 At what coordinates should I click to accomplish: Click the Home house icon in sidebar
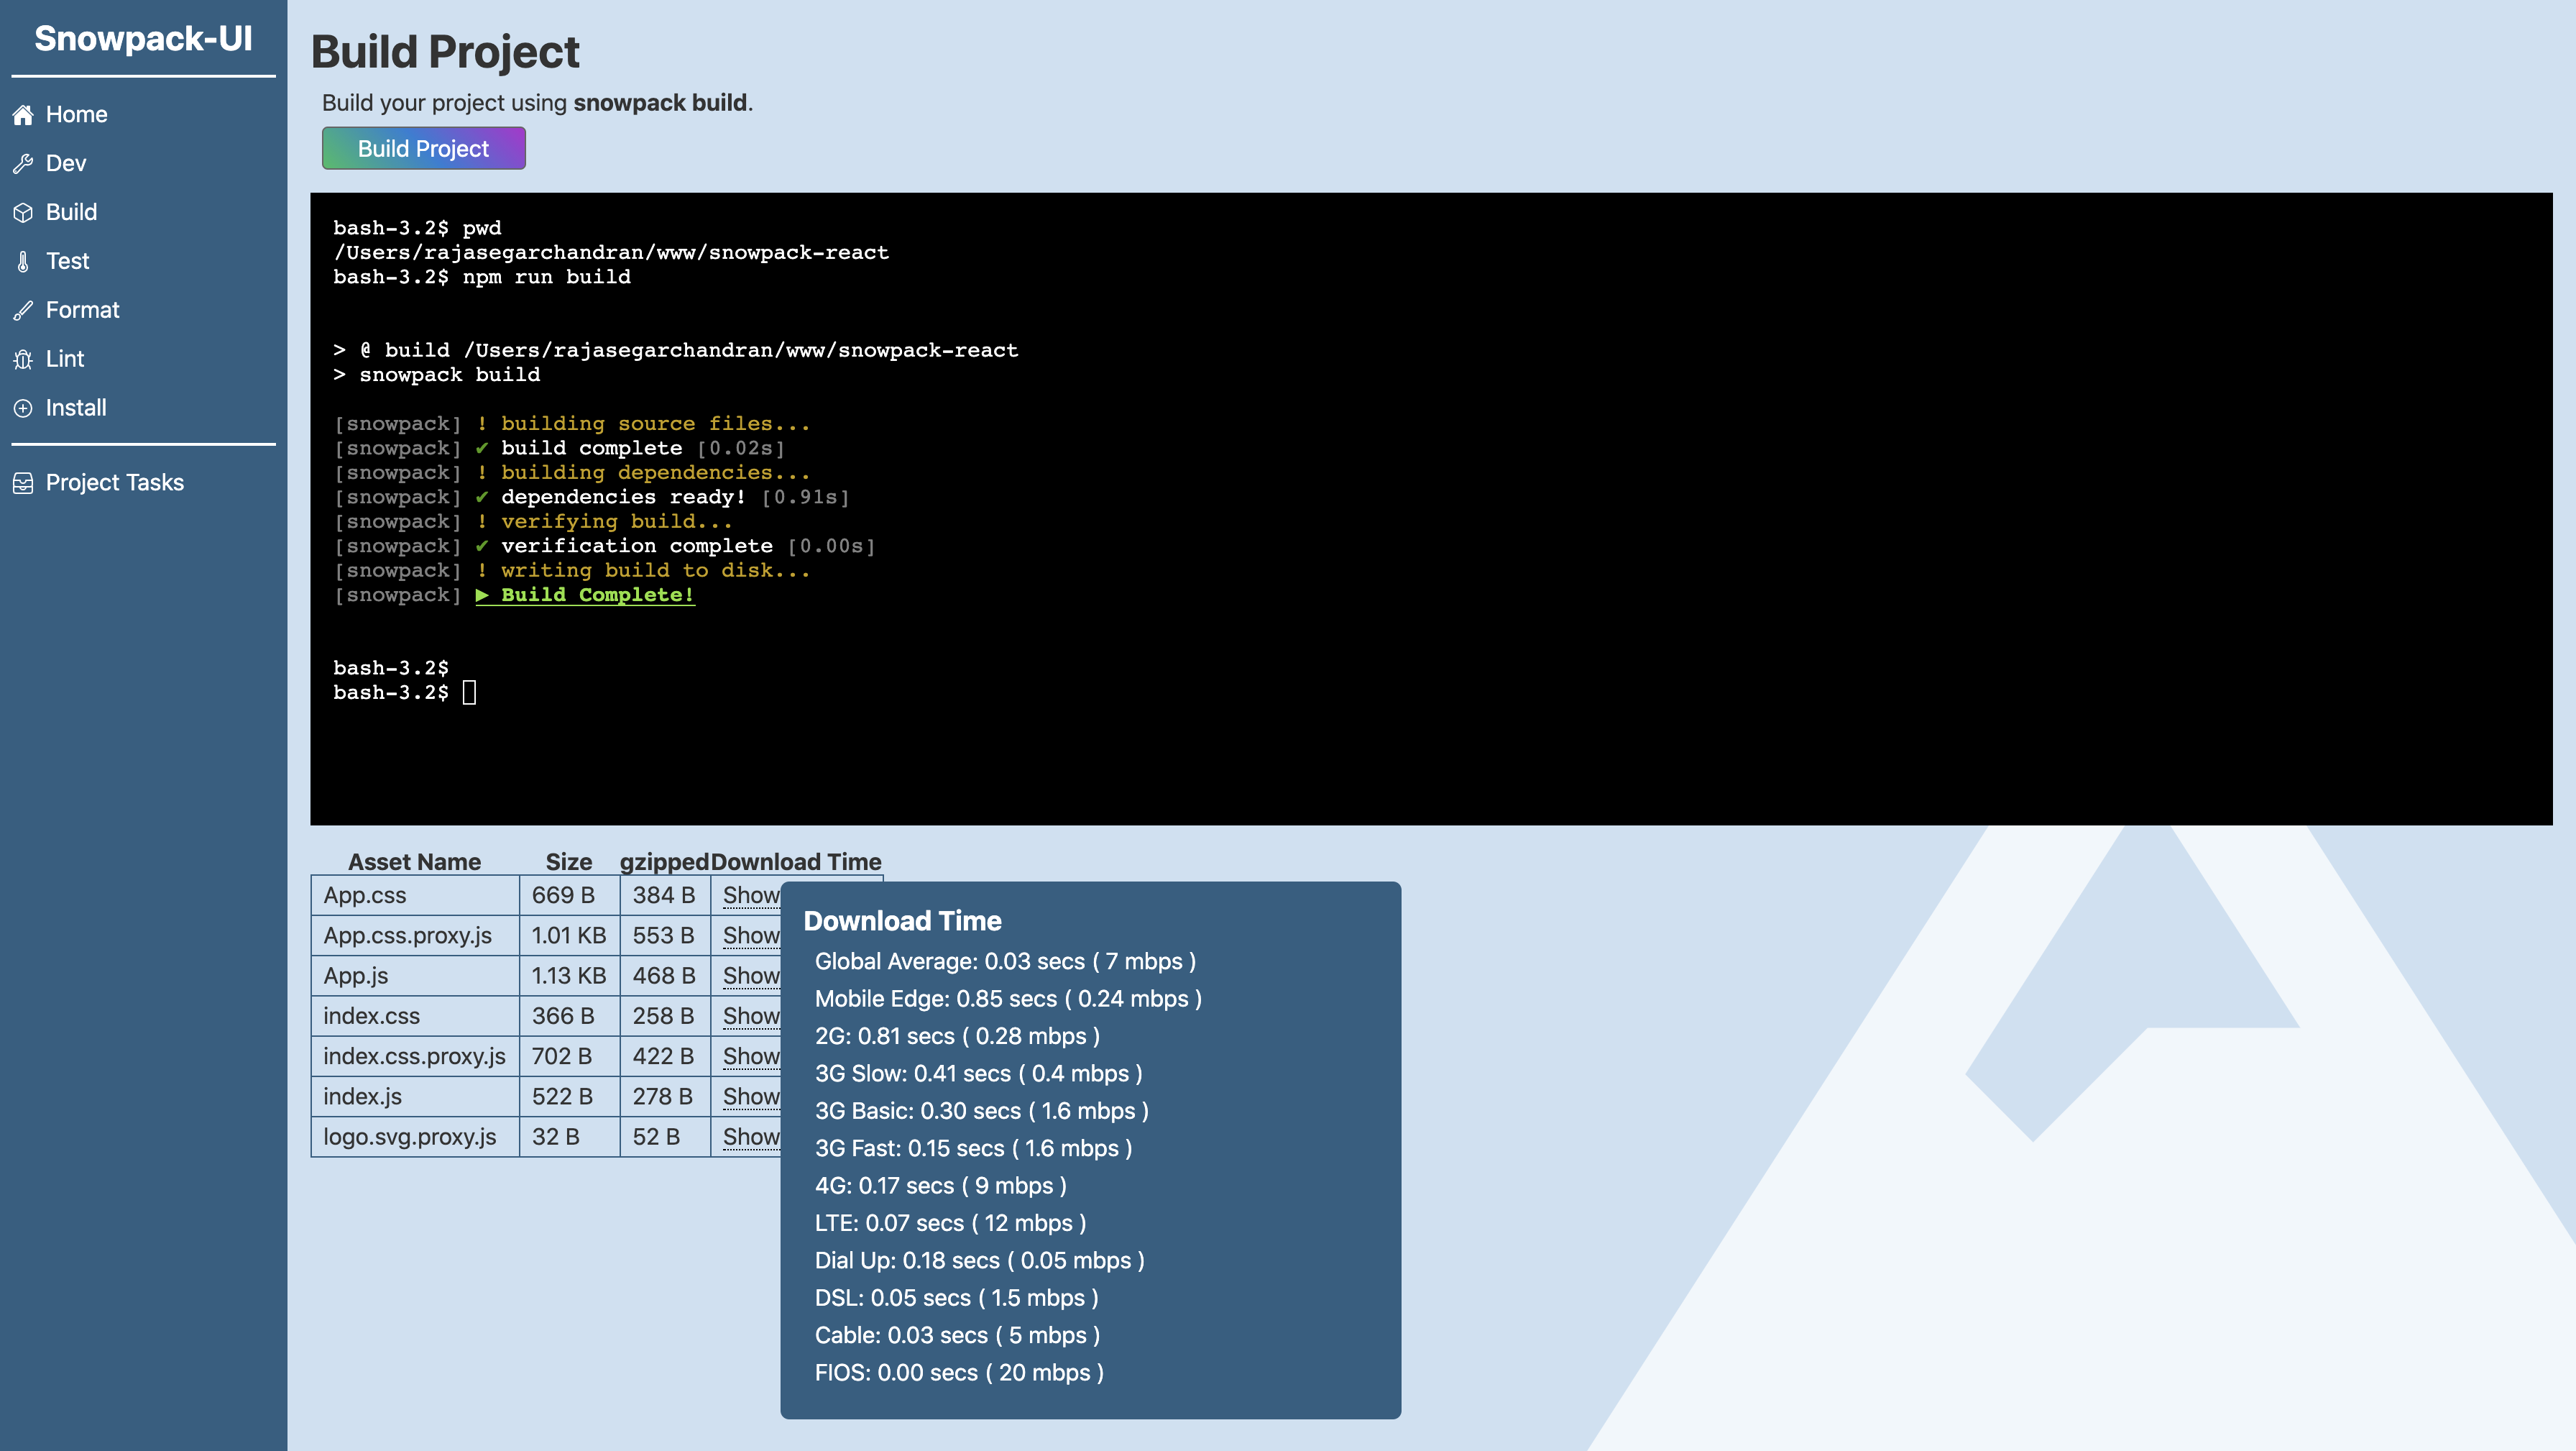(x=23, y=115)
